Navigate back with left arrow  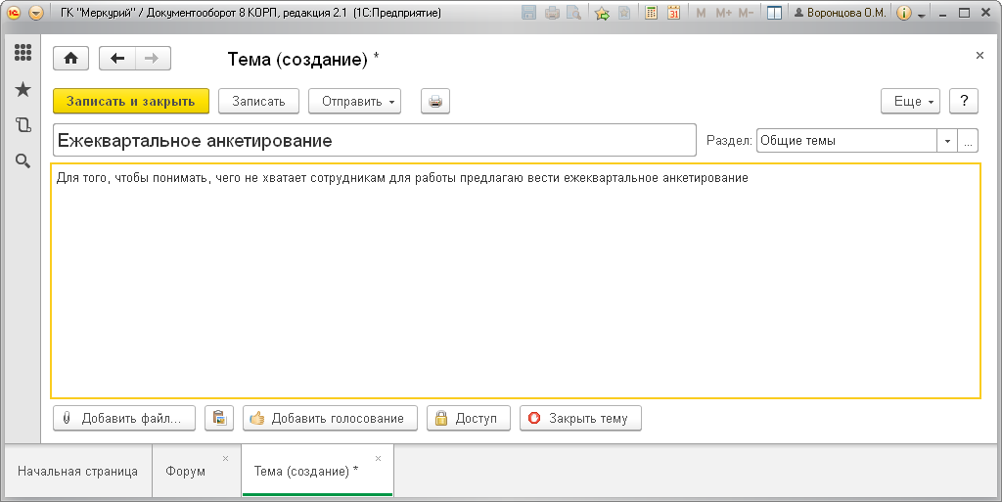117,59
